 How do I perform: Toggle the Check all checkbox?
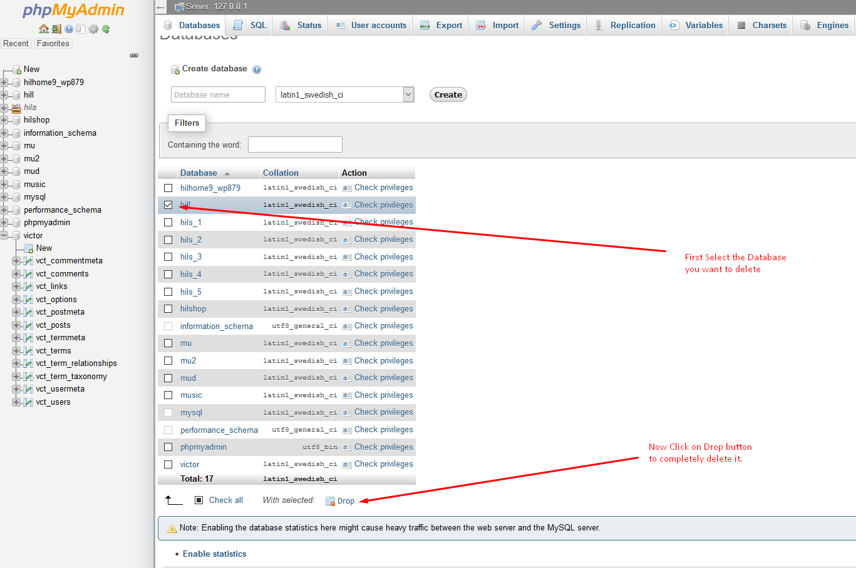click(x=199, y=500)
